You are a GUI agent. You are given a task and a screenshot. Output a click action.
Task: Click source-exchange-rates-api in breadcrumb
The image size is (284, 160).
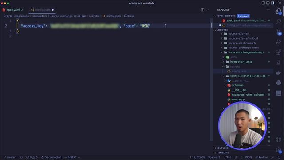tap(68, 16)
